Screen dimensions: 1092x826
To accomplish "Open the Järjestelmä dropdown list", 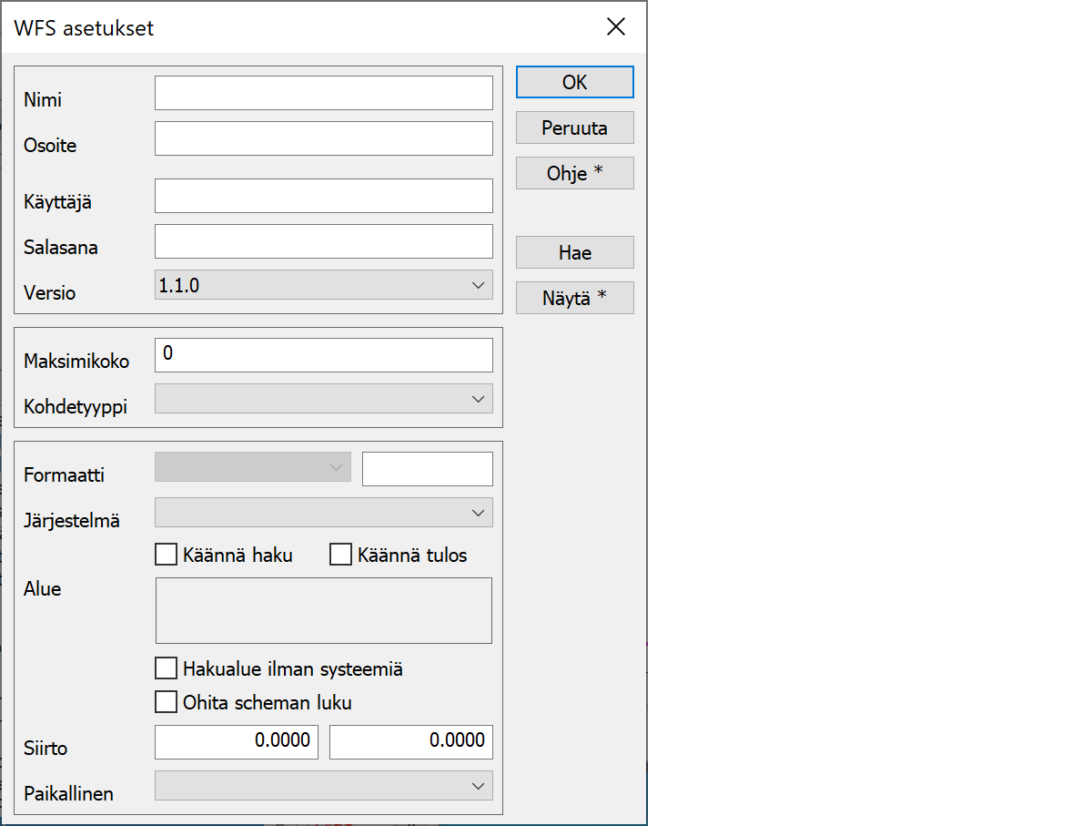I will coord(323,513).
